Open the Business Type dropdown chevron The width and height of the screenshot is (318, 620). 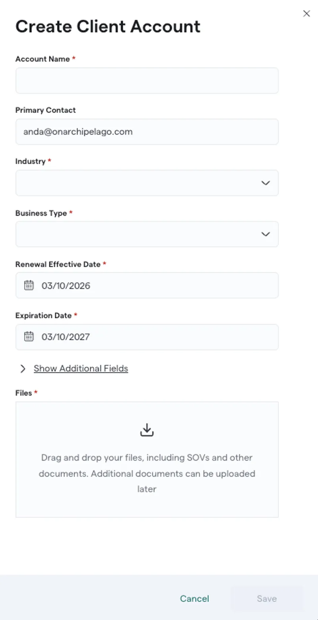tap(266, 234)
